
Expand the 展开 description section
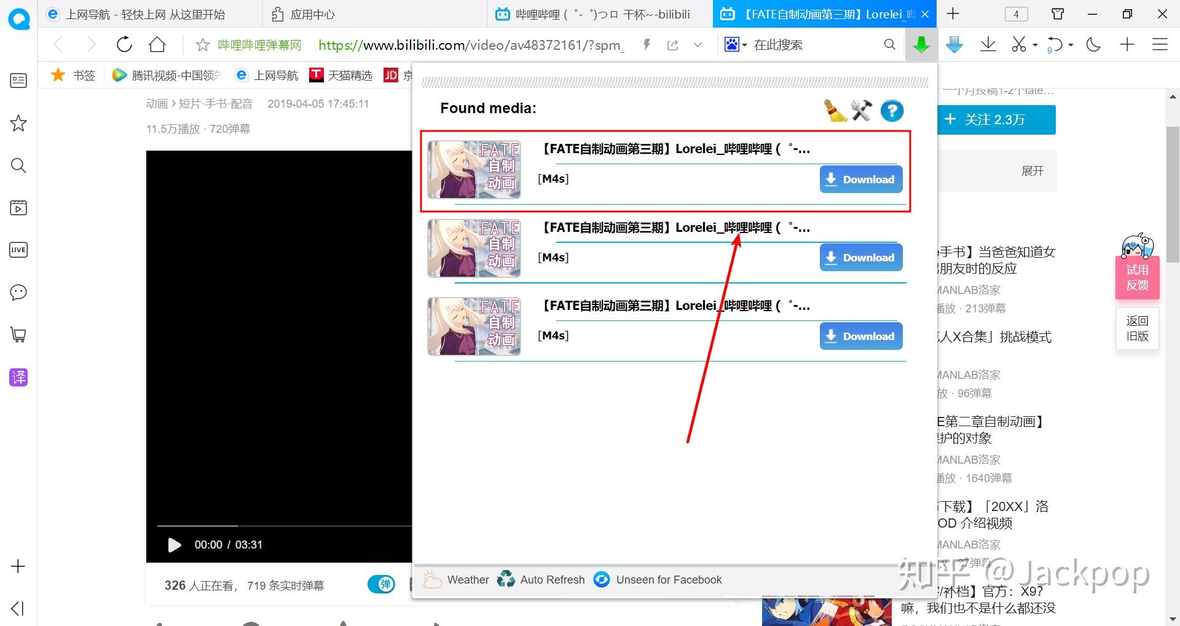coord(1032,171)
